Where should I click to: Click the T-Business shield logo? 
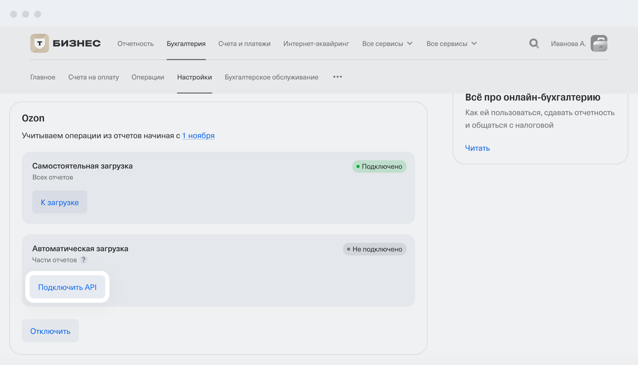(x=39, y=43)
